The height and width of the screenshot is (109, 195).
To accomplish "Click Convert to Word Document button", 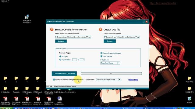I will pos(64,74).
